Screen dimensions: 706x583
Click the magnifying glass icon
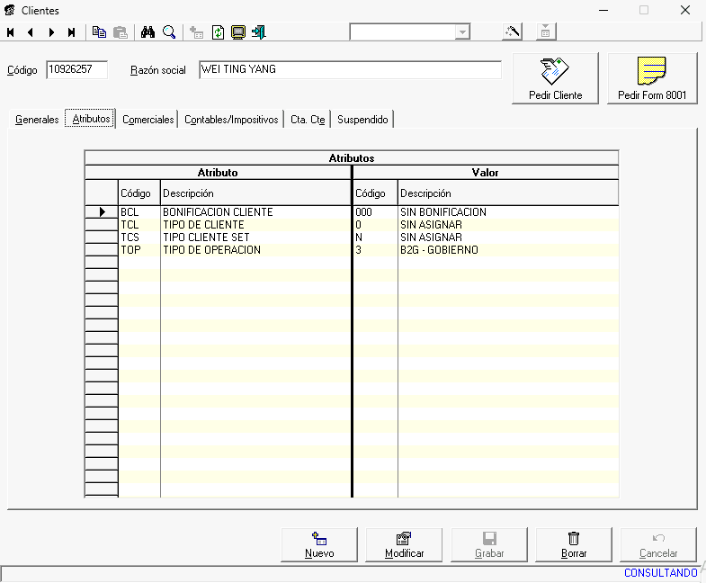169,32
